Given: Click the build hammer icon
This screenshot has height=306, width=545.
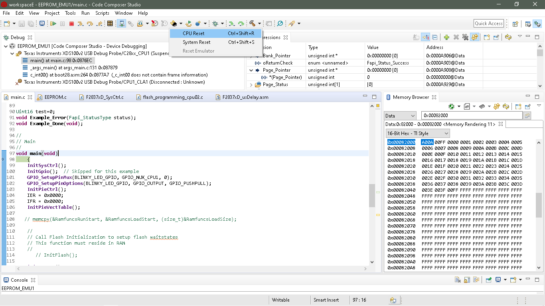Looking at the screenshot, I should (252, 24).
